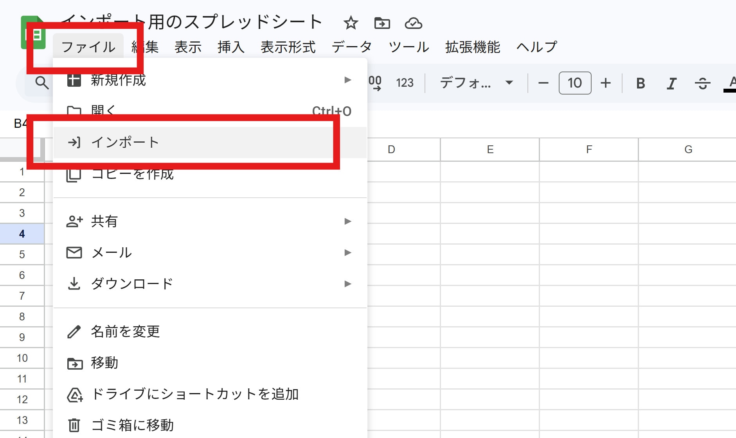Decrease font size with minus button
Image resolution: width=736 pixels, height=438 pixels.
(543, 83)
